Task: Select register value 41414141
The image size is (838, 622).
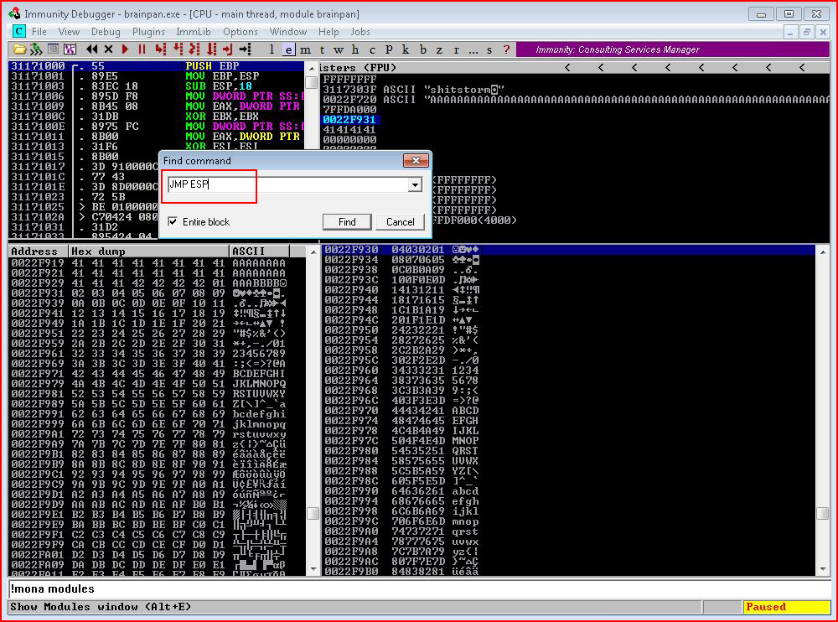Action: [349, 129]
